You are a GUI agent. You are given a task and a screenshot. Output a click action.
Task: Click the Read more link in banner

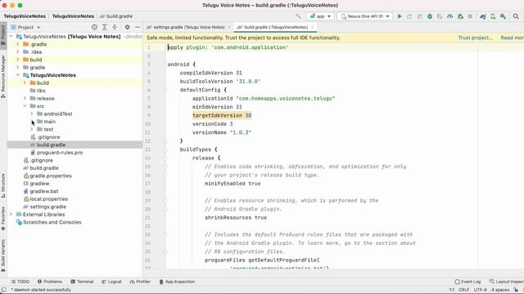(512, 38)
